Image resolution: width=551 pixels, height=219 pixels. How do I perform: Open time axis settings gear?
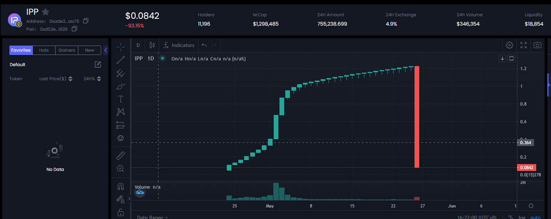tap(531, 206)
